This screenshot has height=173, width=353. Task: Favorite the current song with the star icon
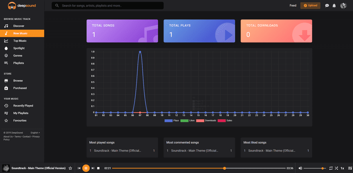coord(70,168)
